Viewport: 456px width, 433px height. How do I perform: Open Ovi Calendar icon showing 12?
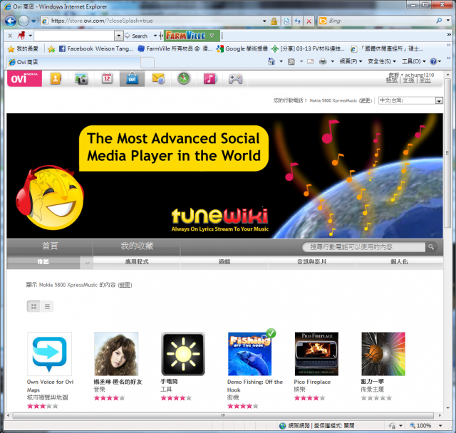tap(107, 78)
